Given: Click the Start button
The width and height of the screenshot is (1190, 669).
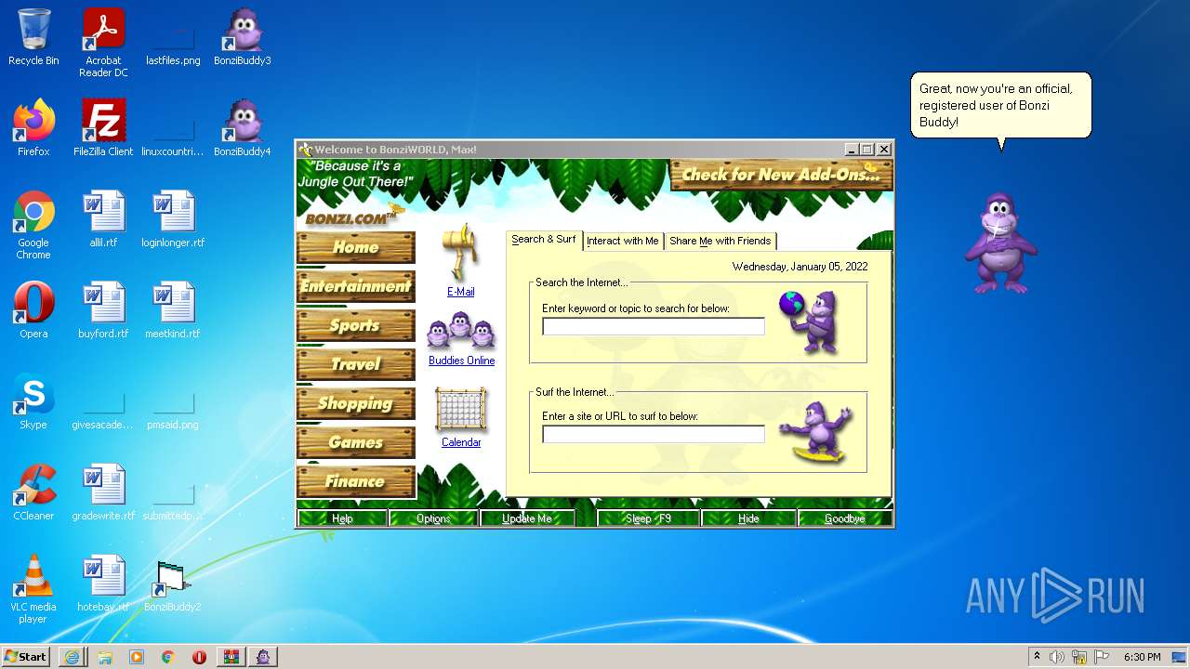Looking at the screenshot, I should (x=26, y=657).
